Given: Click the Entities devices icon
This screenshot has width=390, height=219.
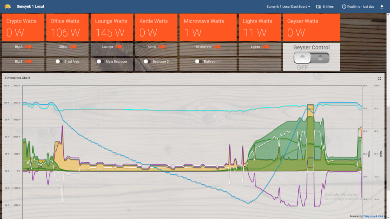Looking at the screenshot, I should click(x=318, y=7).
